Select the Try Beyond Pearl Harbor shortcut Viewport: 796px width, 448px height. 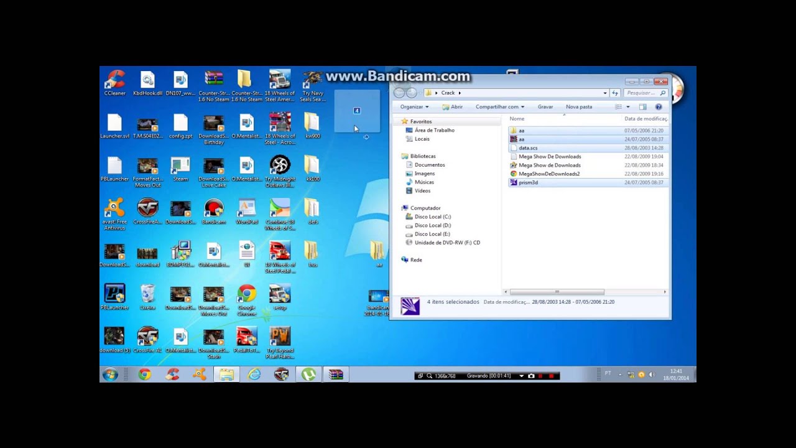280,343
